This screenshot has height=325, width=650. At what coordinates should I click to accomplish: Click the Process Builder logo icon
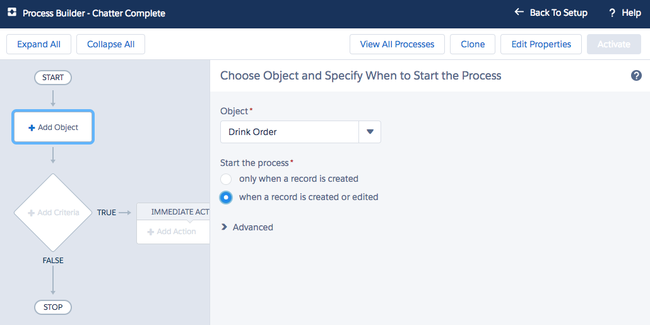(11, 13)
